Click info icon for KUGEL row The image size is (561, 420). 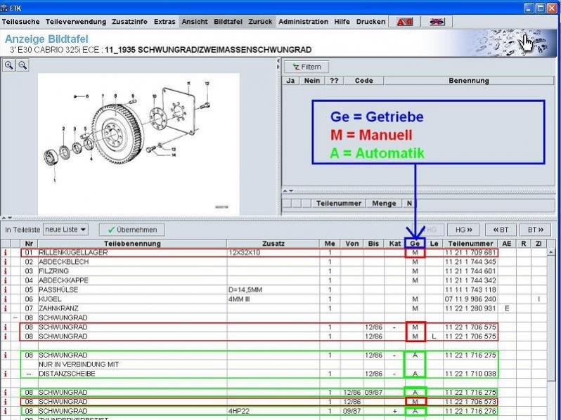click(6, 299)
